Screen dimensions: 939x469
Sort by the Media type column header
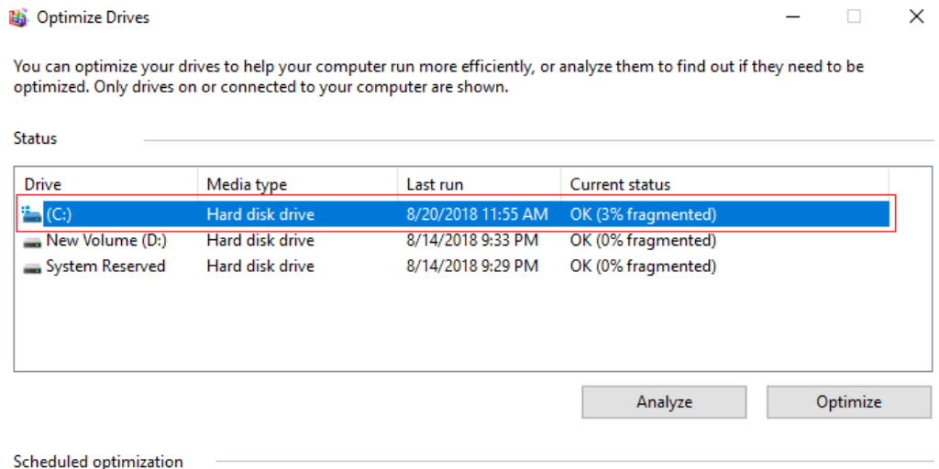coord(247,184)
